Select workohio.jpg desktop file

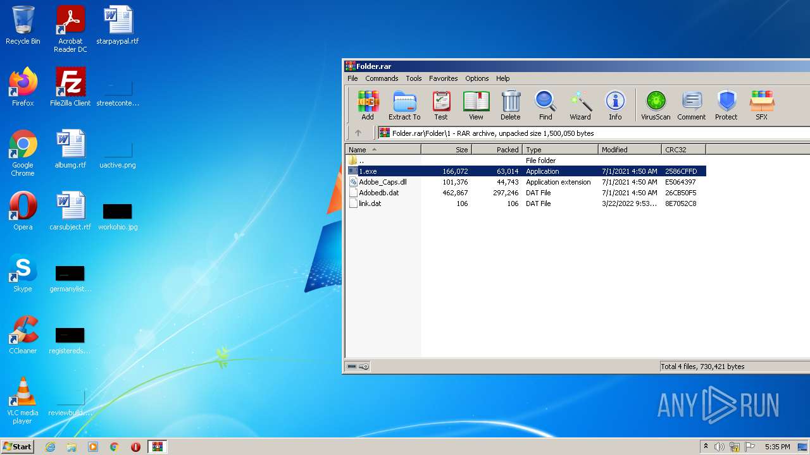coord(118,216)
